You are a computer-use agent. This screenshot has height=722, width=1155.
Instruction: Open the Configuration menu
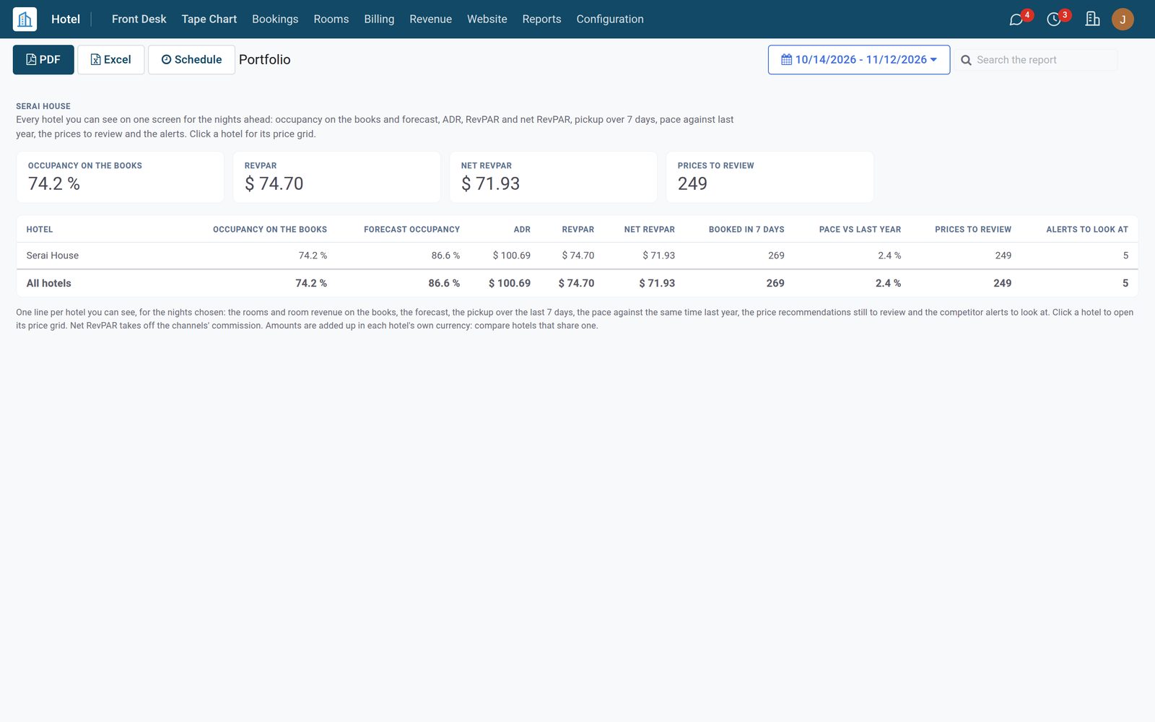(x=610, y=19)
